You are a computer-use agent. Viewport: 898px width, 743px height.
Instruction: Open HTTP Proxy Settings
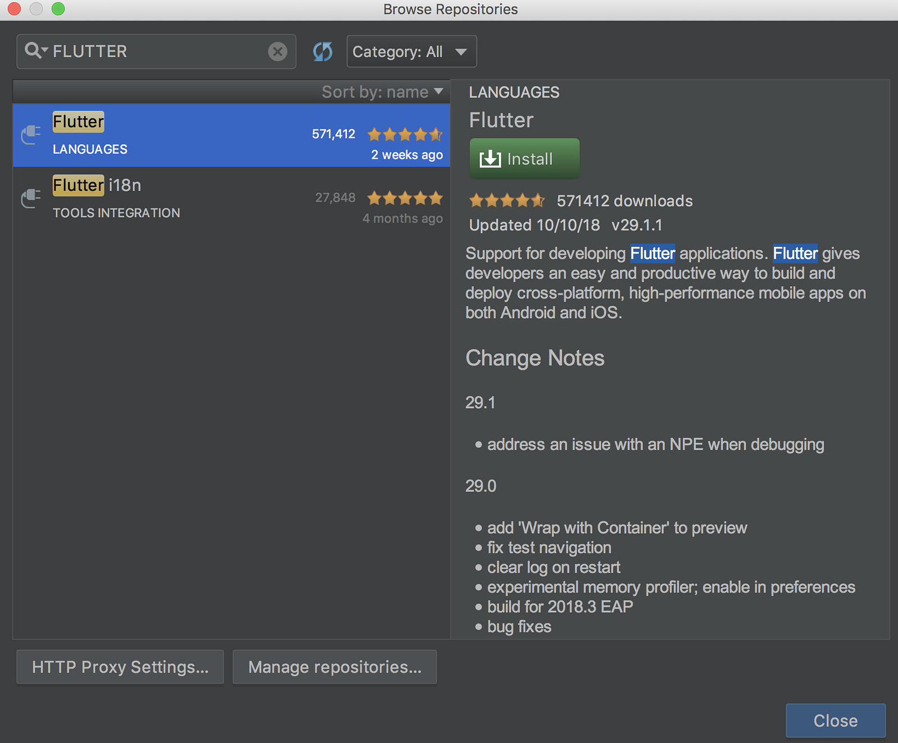(x=120, y=667)
